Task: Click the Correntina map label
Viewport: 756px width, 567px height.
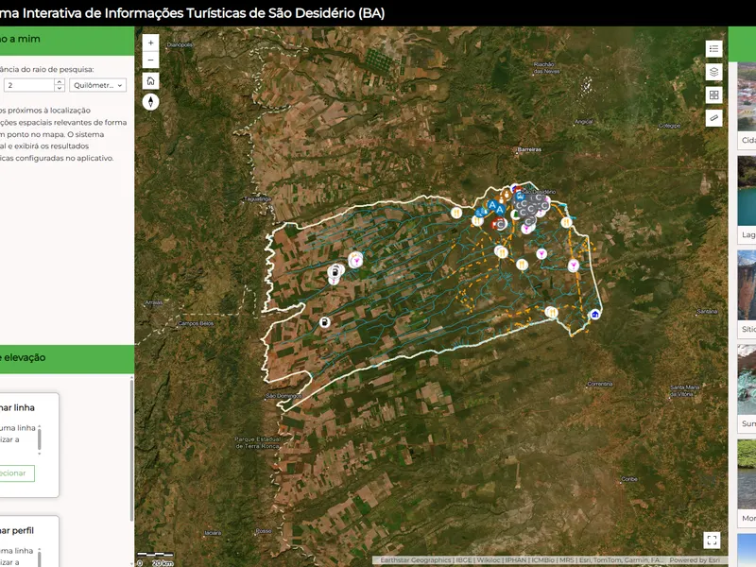Action: (x=600, y=385)
